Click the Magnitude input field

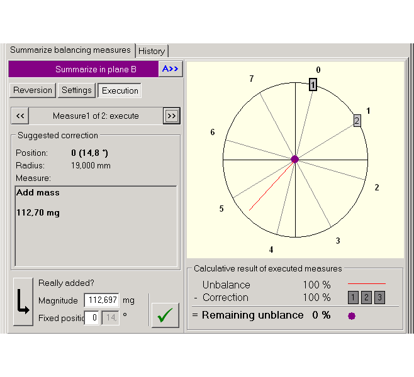coord(101,300)
